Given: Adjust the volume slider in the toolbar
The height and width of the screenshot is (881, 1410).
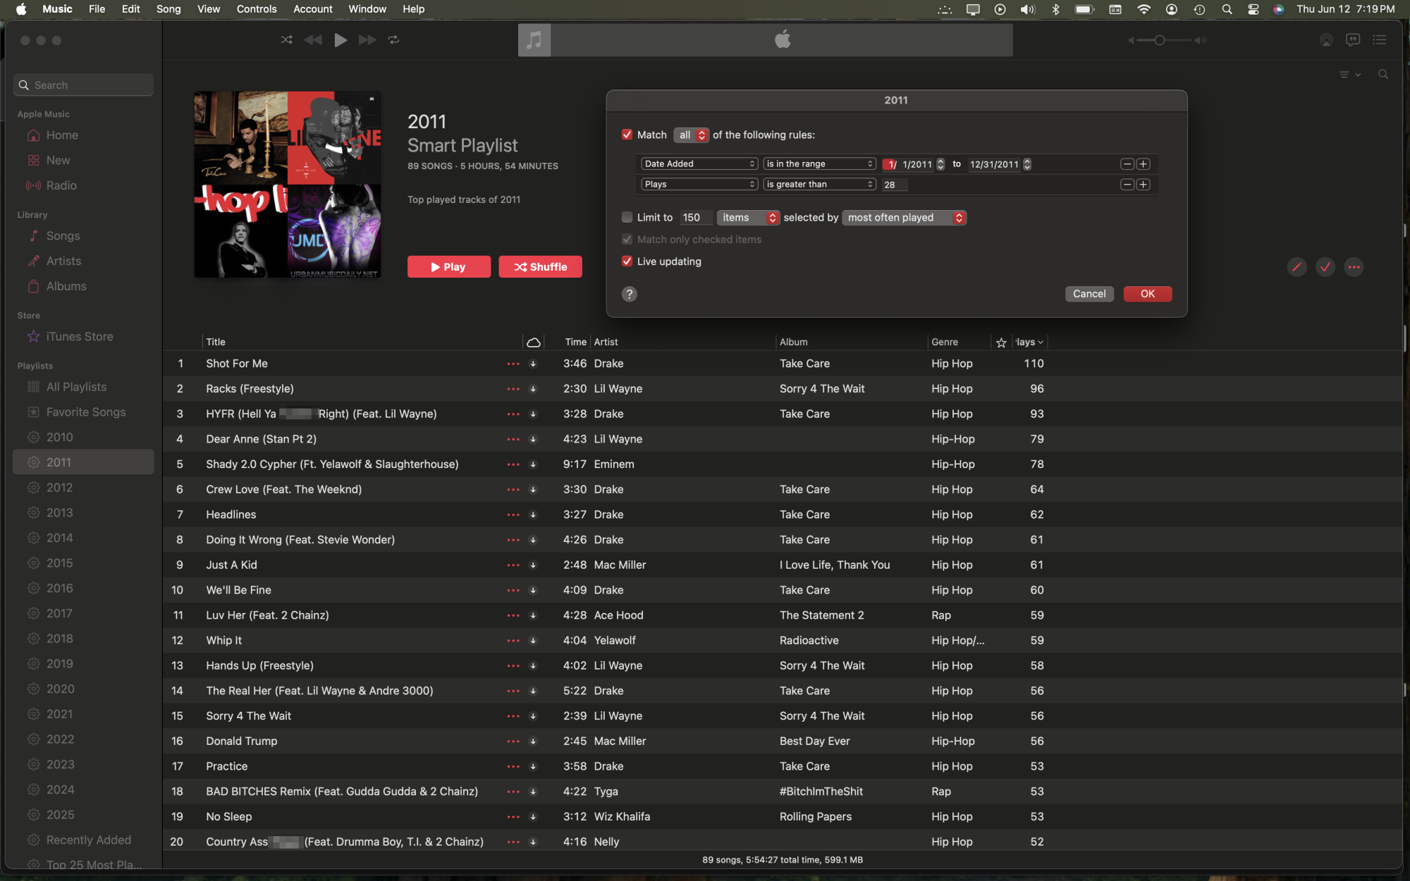Looking at the screenshot, I should click(1159, 40).
